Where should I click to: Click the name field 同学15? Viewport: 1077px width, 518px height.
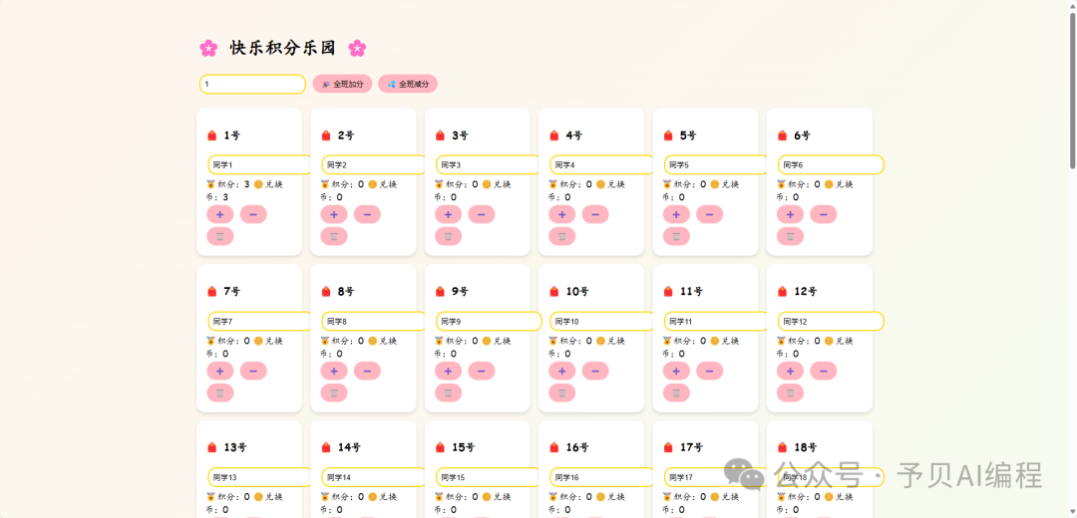tap(489, 477)
